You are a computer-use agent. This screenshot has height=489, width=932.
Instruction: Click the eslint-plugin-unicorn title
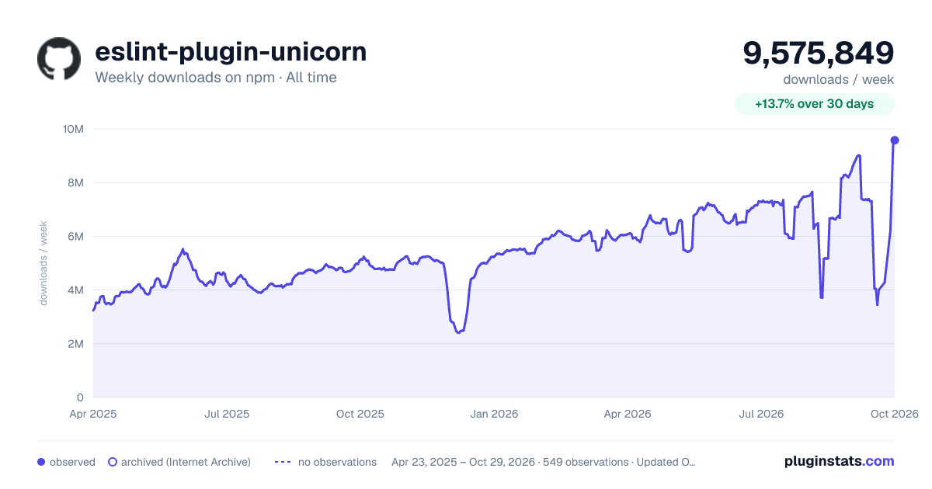(x=231, y=52)
